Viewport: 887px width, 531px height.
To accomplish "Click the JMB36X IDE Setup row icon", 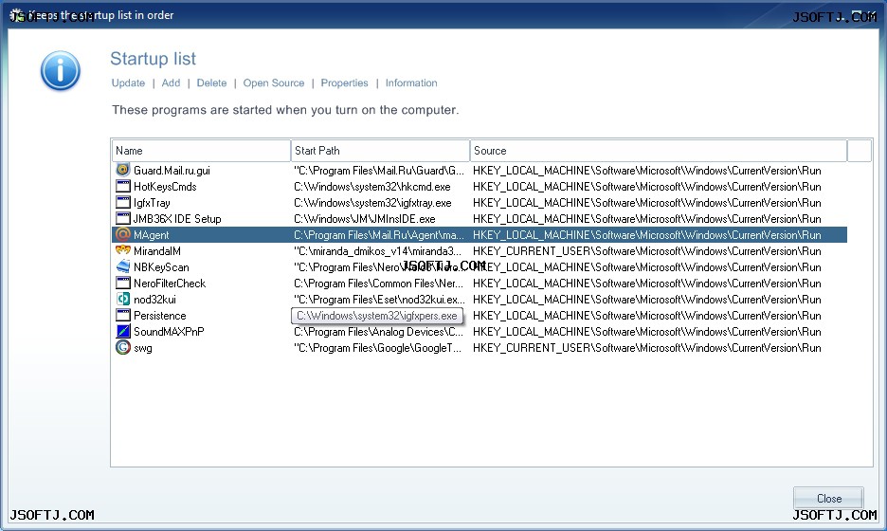I will (123, 218).
